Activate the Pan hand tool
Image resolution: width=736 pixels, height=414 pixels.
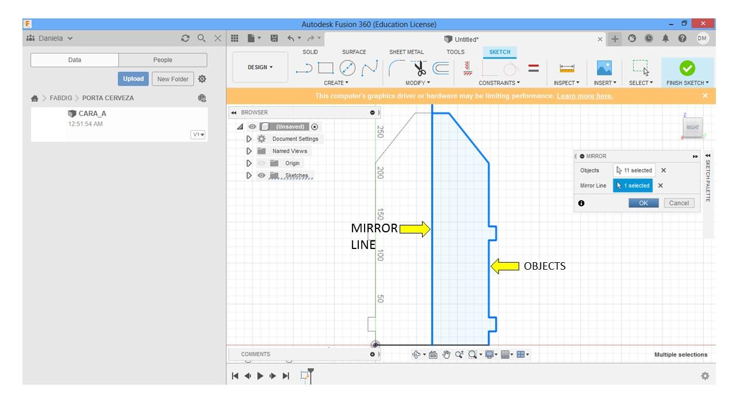click(x=446, y=355)
